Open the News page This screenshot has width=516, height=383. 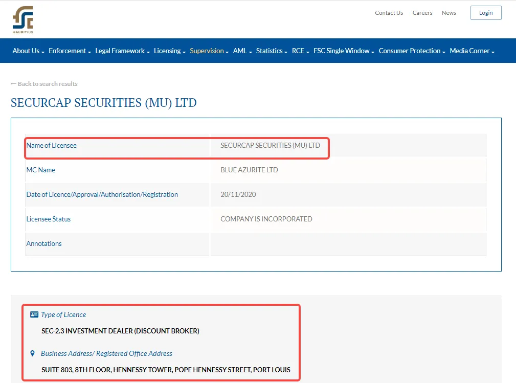(449, 13)
